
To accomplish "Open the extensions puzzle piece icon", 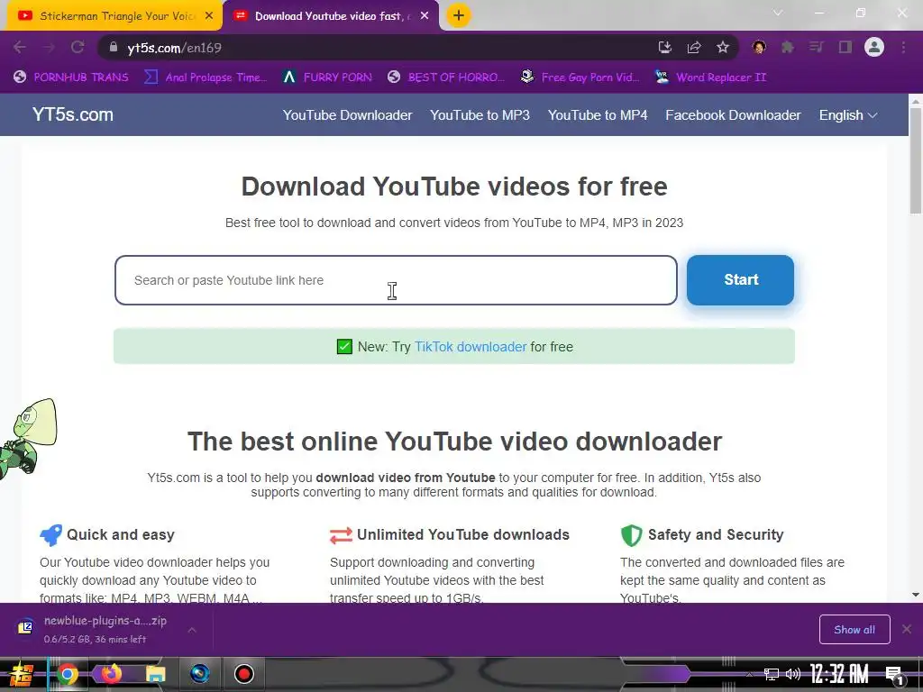I will tap(788, 48).
